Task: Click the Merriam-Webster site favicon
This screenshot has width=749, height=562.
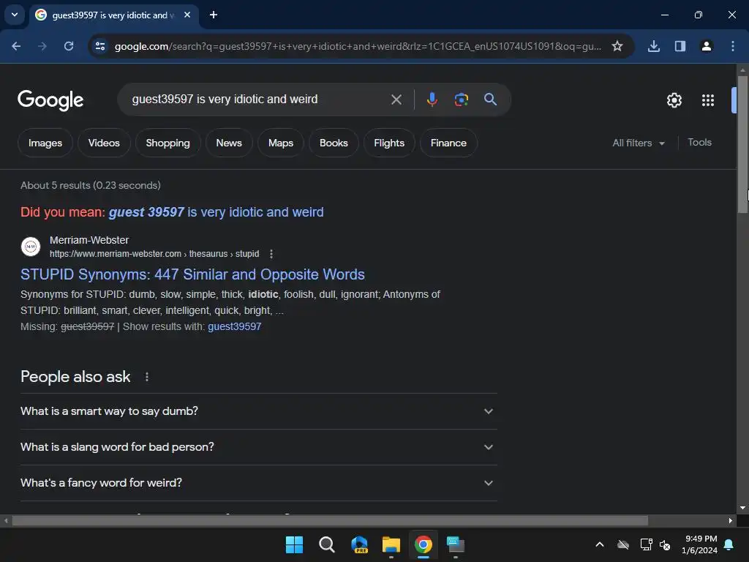Action: coord(31,247)
